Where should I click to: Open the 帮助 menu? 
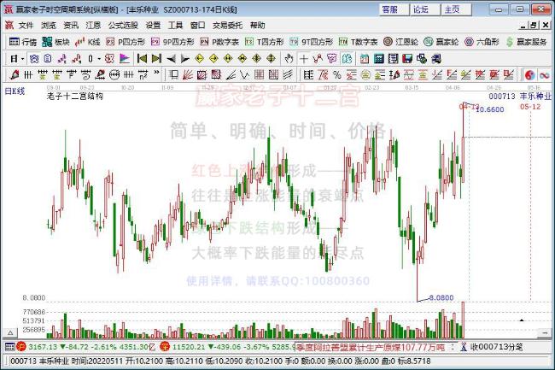coord(257,25)
